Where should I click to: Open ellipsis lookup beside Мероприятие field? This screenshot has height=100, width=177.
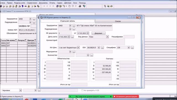[74, 52]
